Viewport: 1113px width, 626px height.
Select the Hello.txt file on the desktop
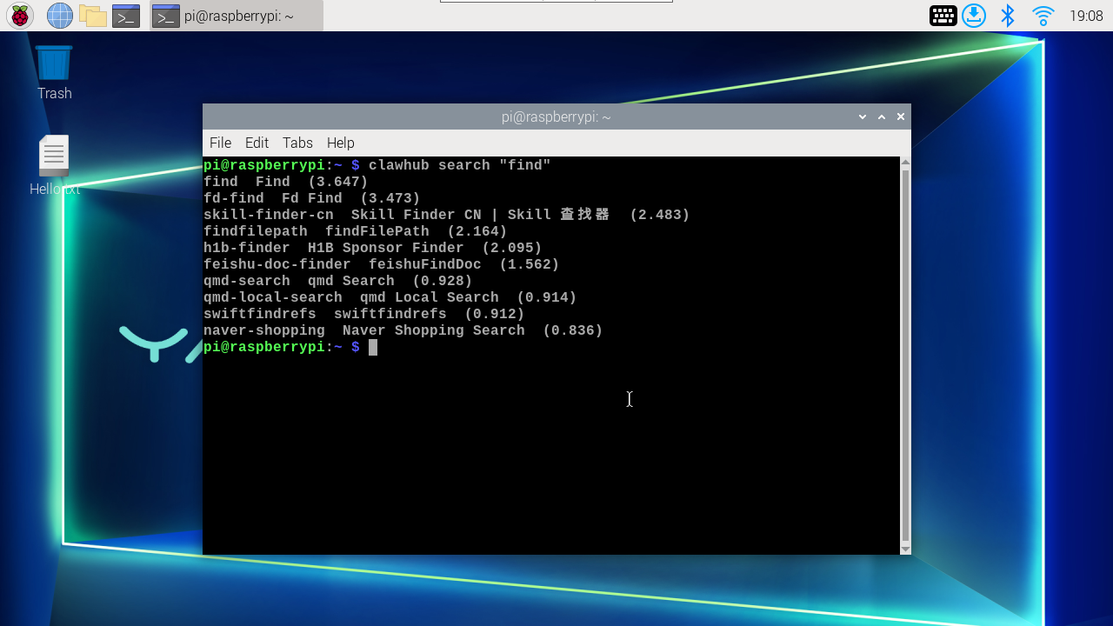click(54, 165)
